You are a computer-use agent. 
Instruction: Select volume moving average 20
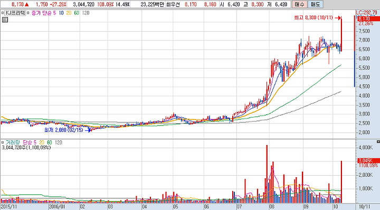coord(42,142)
